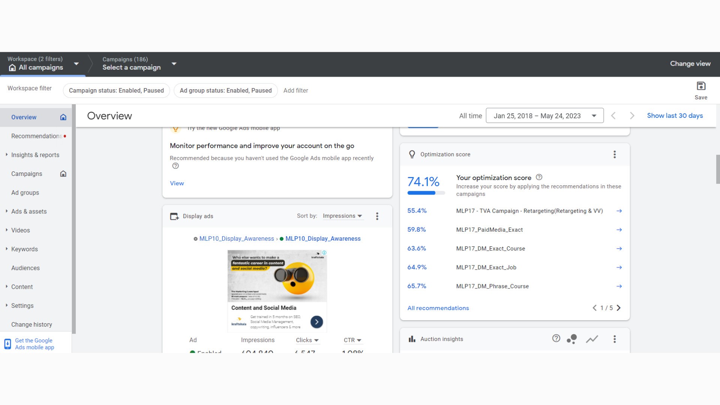Open All recommendations link
The width and height of the screenshot is (720, 405).
pyautogui.click(x=438, y=308)
